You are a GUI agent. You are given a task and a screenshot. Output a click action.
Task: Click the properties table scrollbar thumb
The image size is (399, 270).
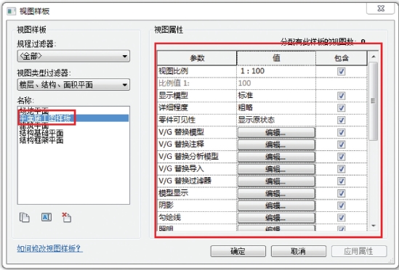(x=373, y=101)
